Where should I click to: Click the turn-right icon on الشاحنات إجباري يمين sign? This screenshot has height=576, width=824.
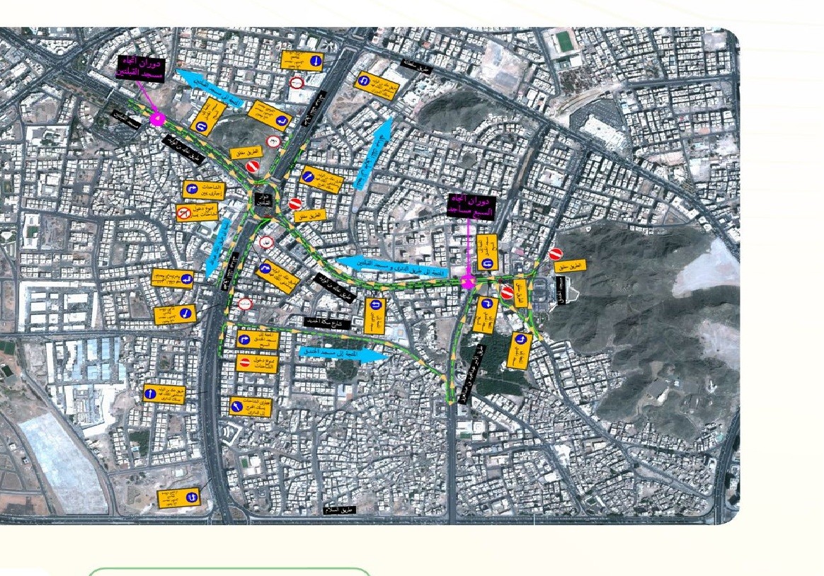[192, 189]
